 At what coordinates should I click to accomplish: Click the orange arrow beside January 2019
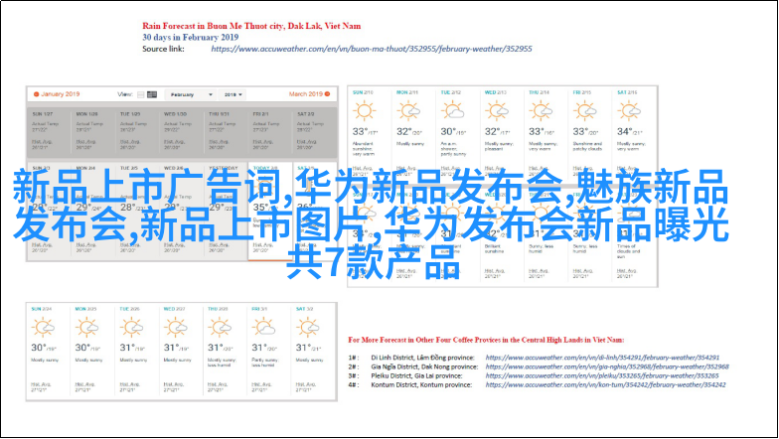pyautogui.click(x=36, y=93)
